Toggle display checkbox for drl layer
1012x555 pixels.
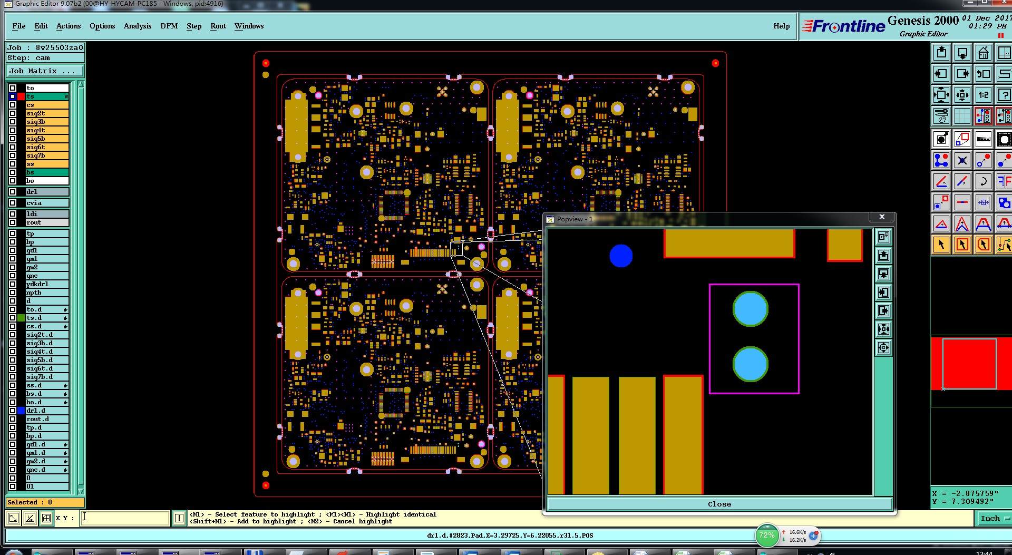click(13, 192)
